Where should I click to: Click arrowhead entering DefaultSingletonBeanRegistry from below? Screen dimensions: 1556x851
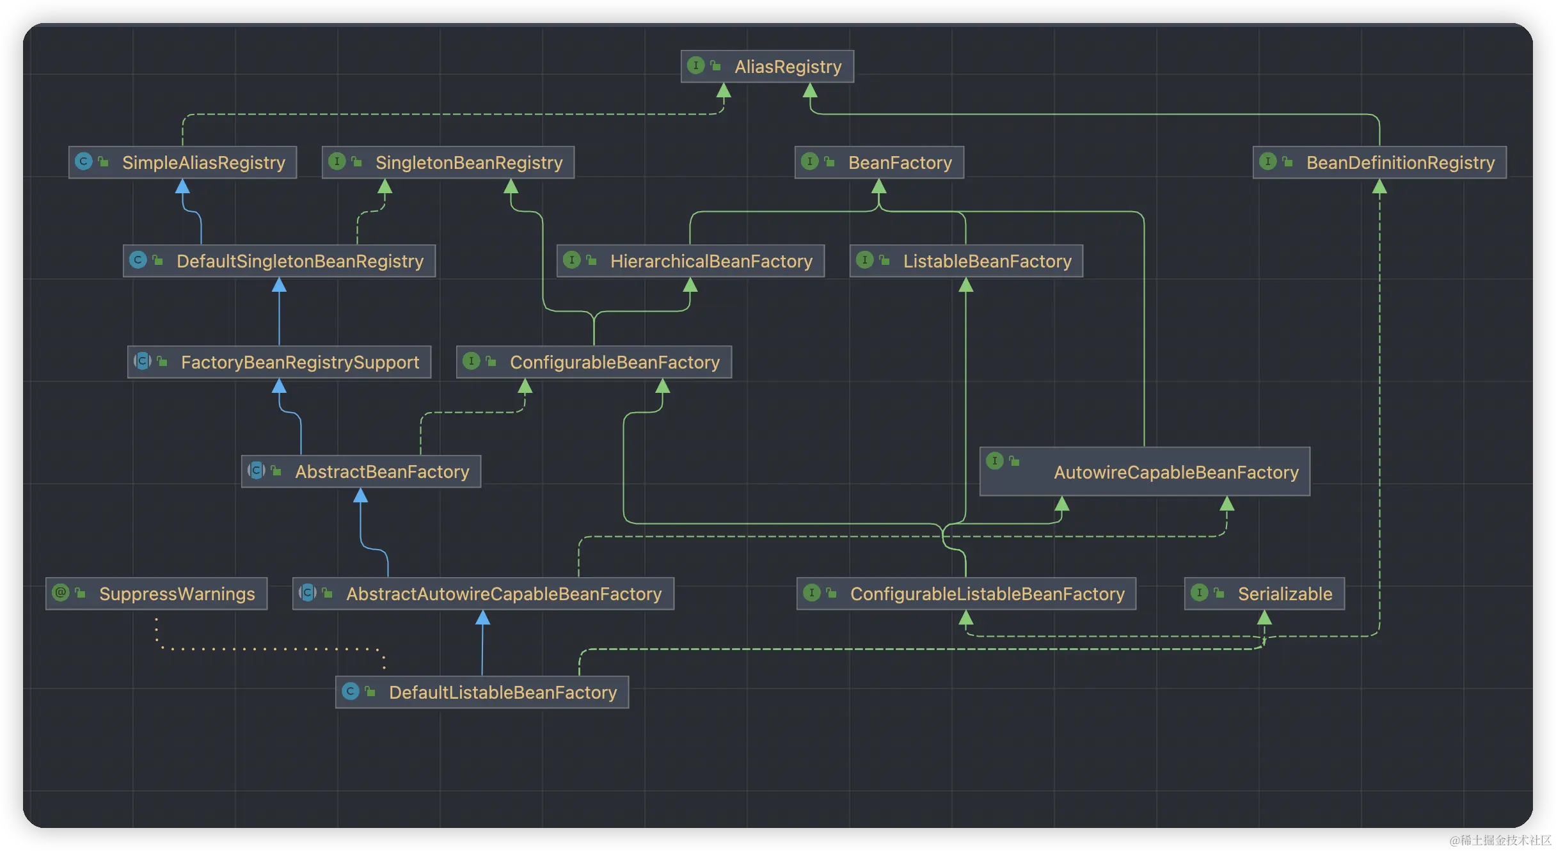(279, 285)
